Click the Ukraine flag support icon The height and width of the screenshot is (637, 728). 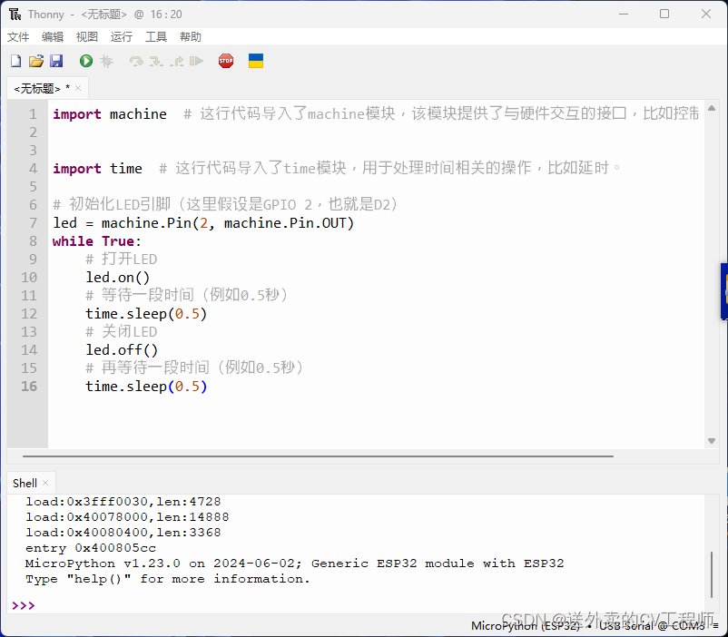tap(256, 61)
